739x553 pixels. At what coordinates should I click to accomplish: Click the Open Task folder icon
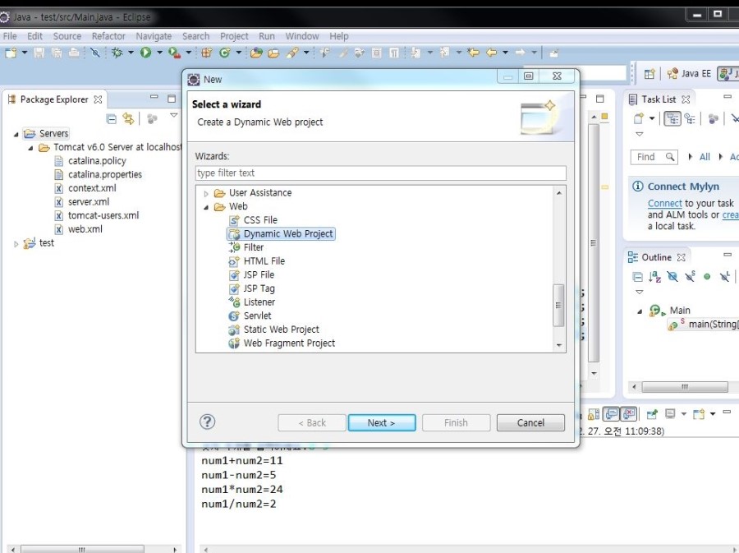[x=273, y=53]
